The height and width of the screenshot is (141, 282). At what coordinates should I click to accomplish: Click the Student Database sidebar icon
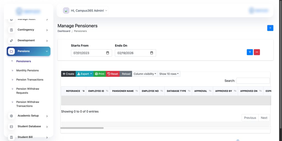[11, 126]
